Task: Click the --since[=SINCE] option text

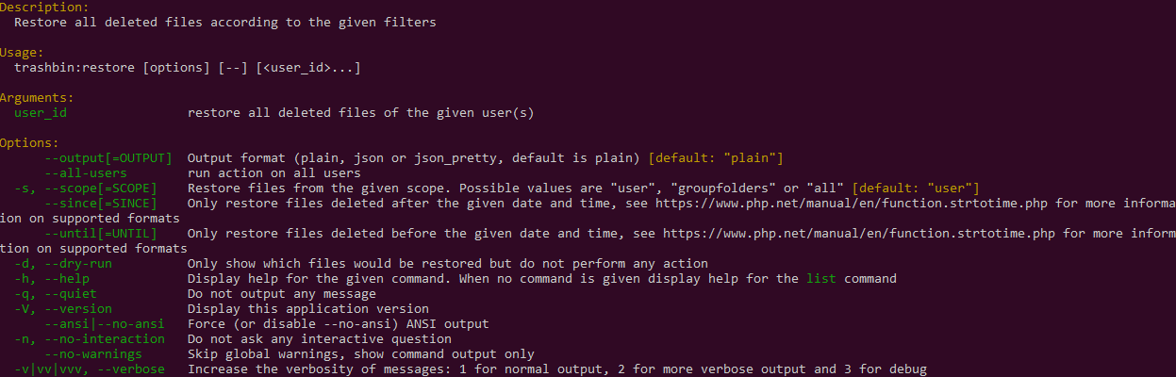Action: click(101, 204)
